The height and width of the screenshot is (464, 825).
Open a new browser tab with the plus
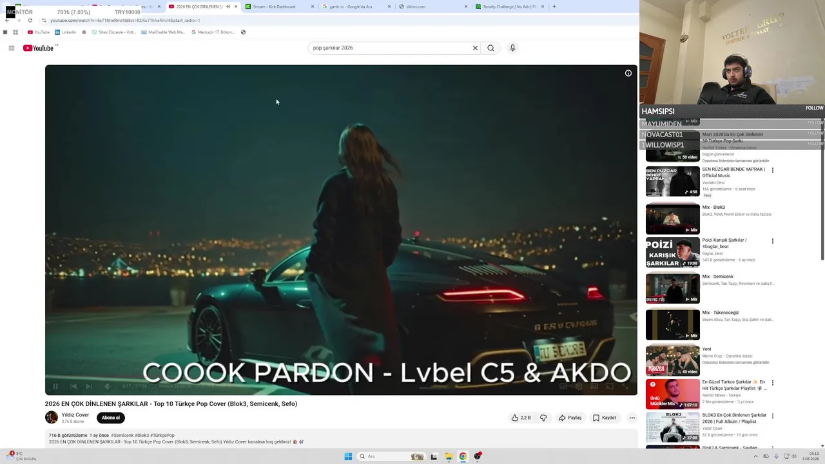[554, 6]
